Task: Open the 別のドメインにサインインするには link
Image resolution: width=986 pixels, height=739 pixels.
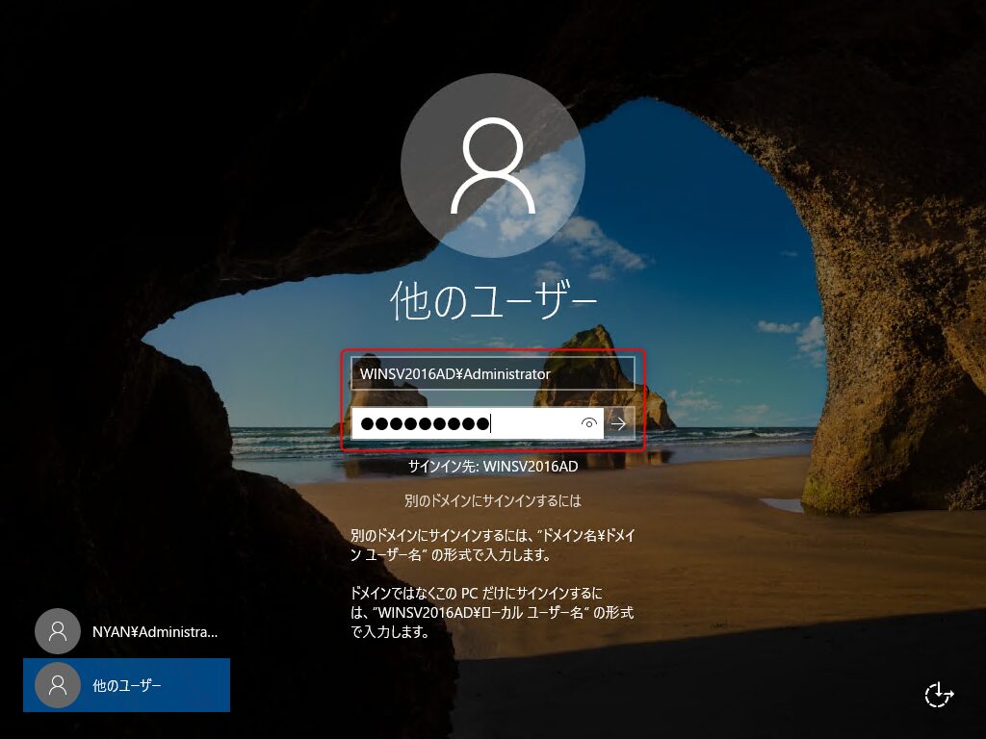Action: (492, 501)
